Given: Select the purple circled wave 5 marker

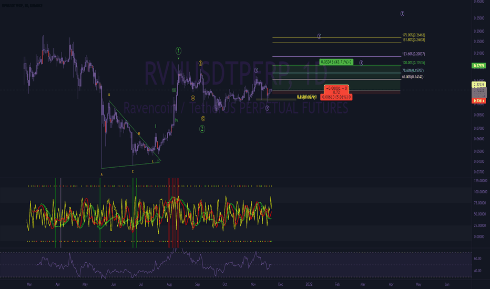Looking at the screenshot, I should point(402,14).
